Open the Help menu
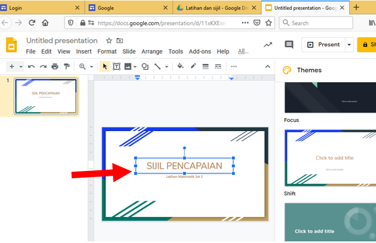Screen dimensions: 376x243 [x=223, y=52]
